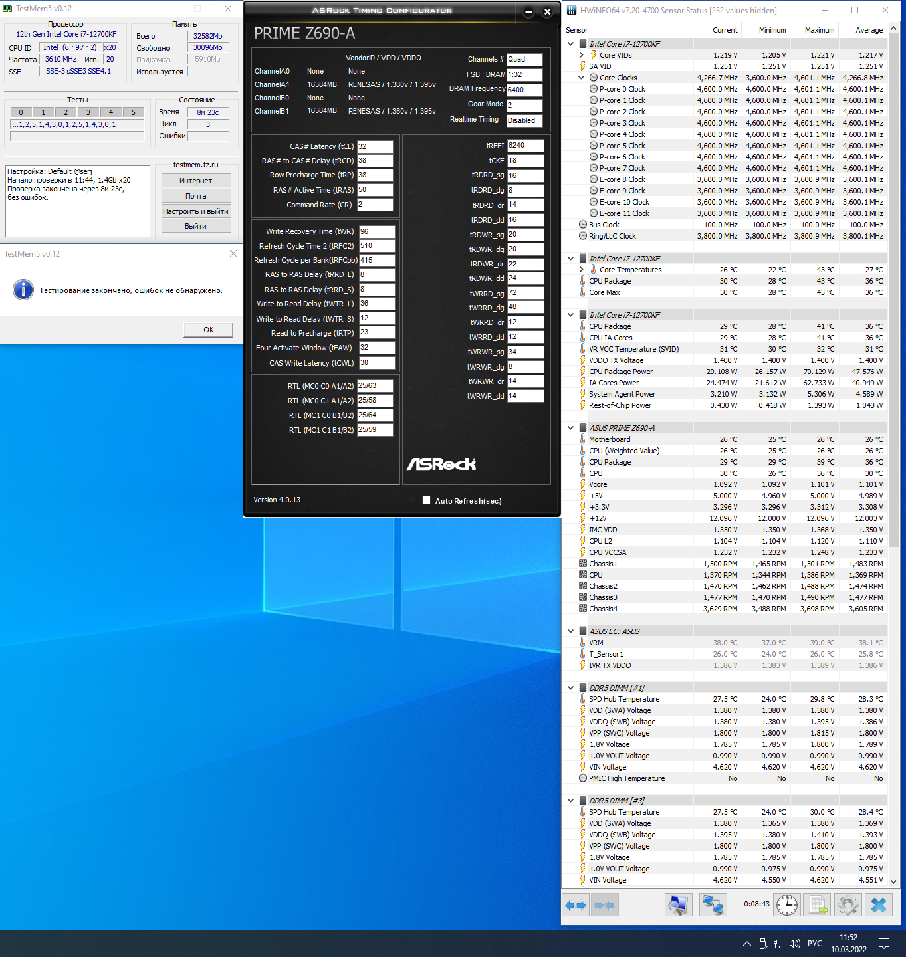Click the USB safely remove tray icon
Viewport: 906px width, 957px height.
click(x=763, y=944)
